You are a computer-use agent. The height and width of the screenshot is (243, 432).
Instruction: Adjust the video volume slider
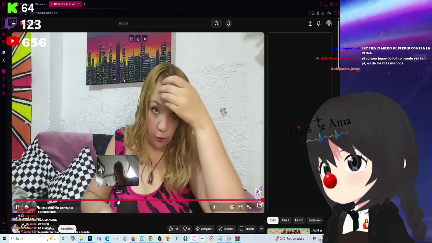(34, 207)
